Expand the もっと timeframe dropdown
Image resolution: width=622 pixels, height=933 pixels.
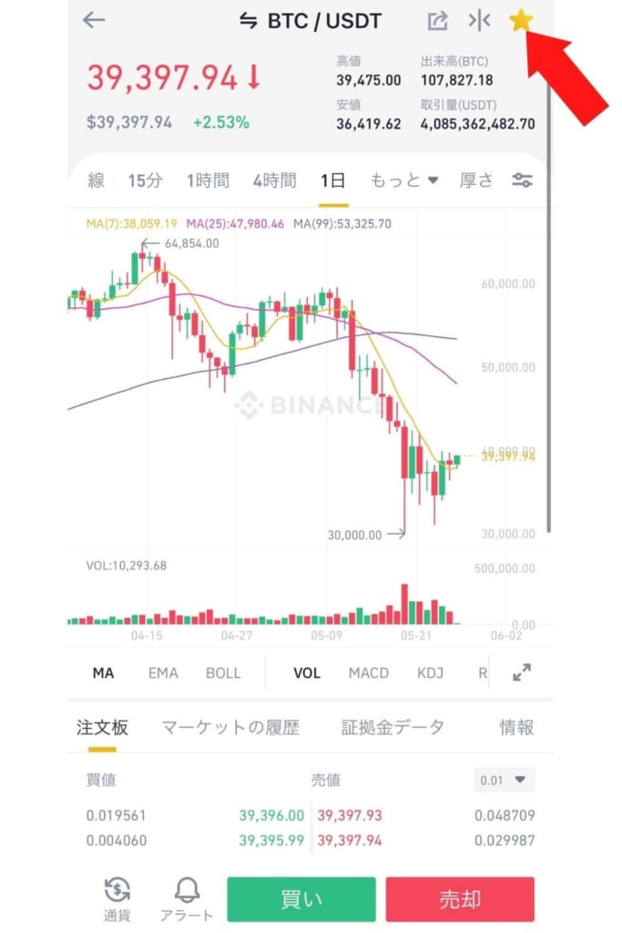click(403, 180)
